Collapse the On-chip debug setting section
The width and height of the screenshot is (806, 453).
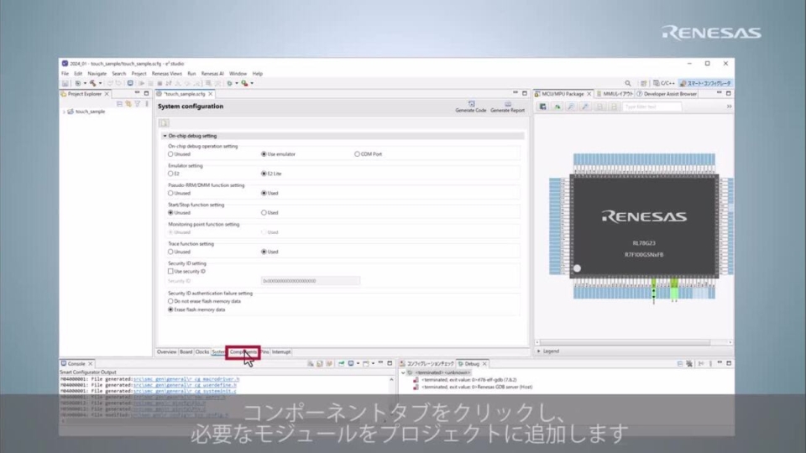(x=165, y=136)
